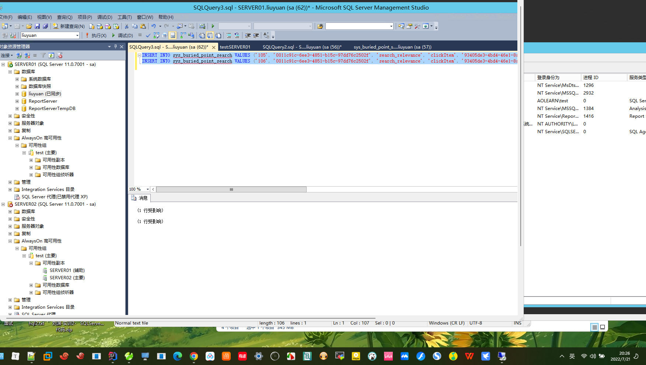
Task: Select SQL Server 代理(已禁用代理 XP) node
Action: (x=55, y=197)
